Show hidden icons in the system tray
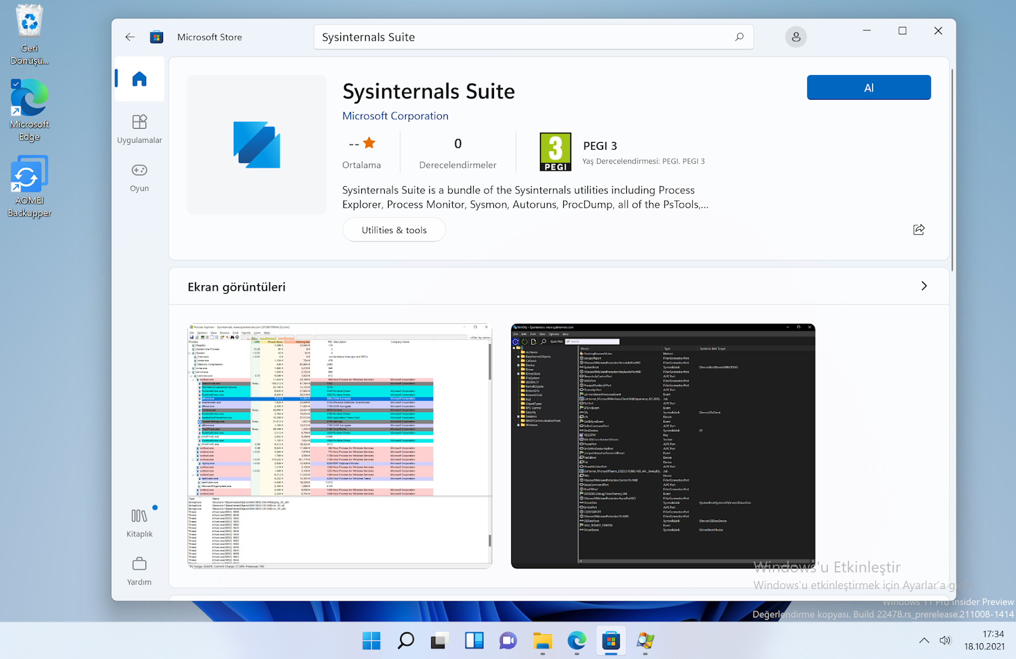 tap(924, 640)
